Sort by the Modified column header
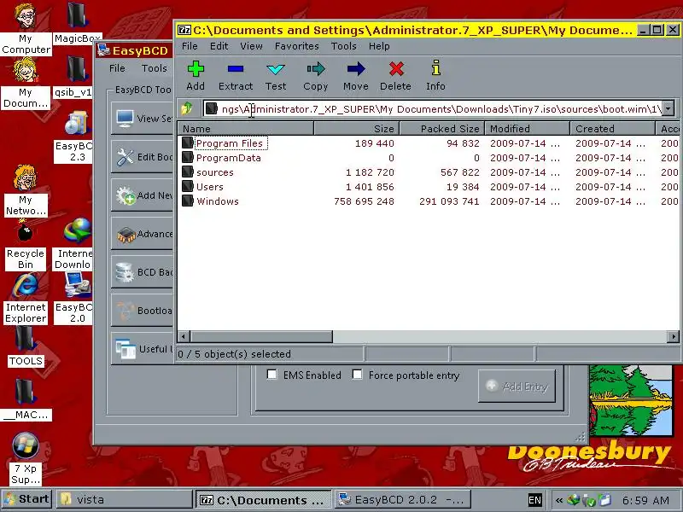The image size is (683, 512). (527, 129)
